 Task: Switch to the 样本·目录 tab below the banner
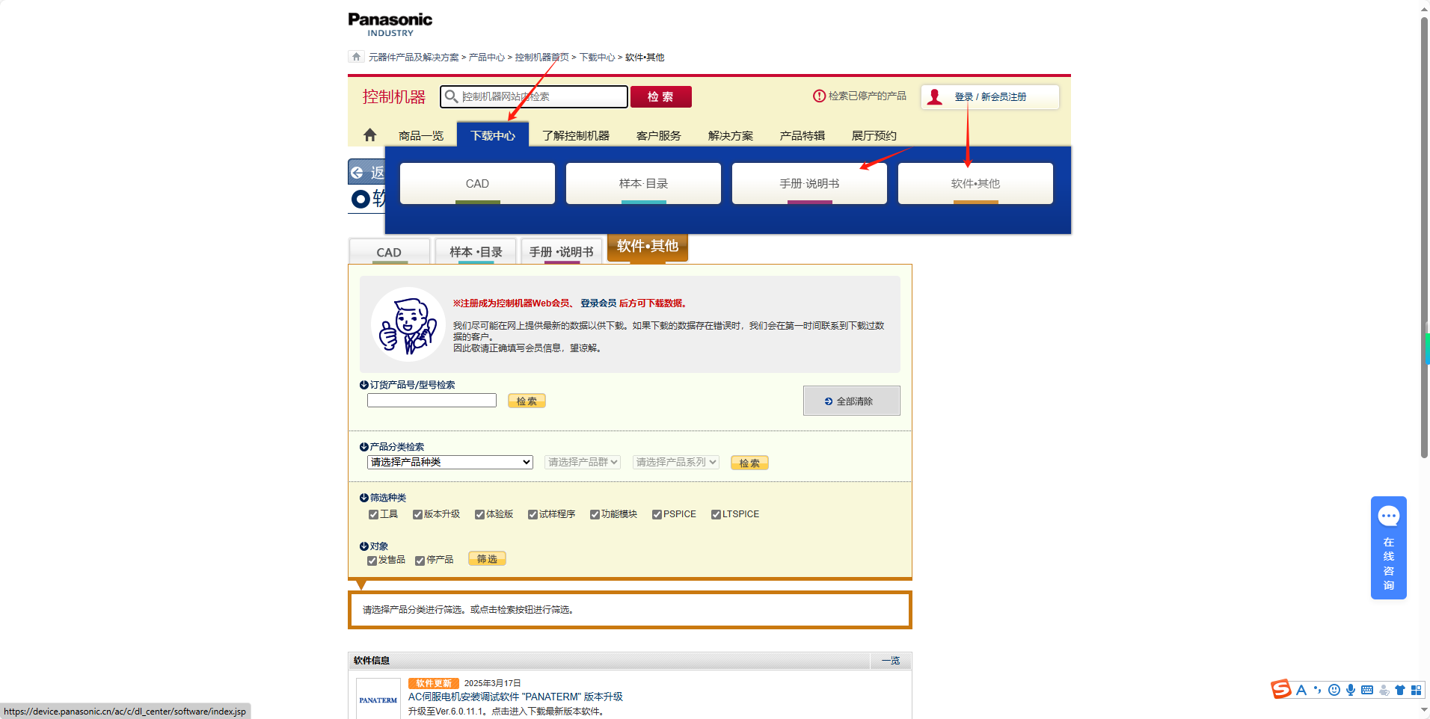coord(476,252)
